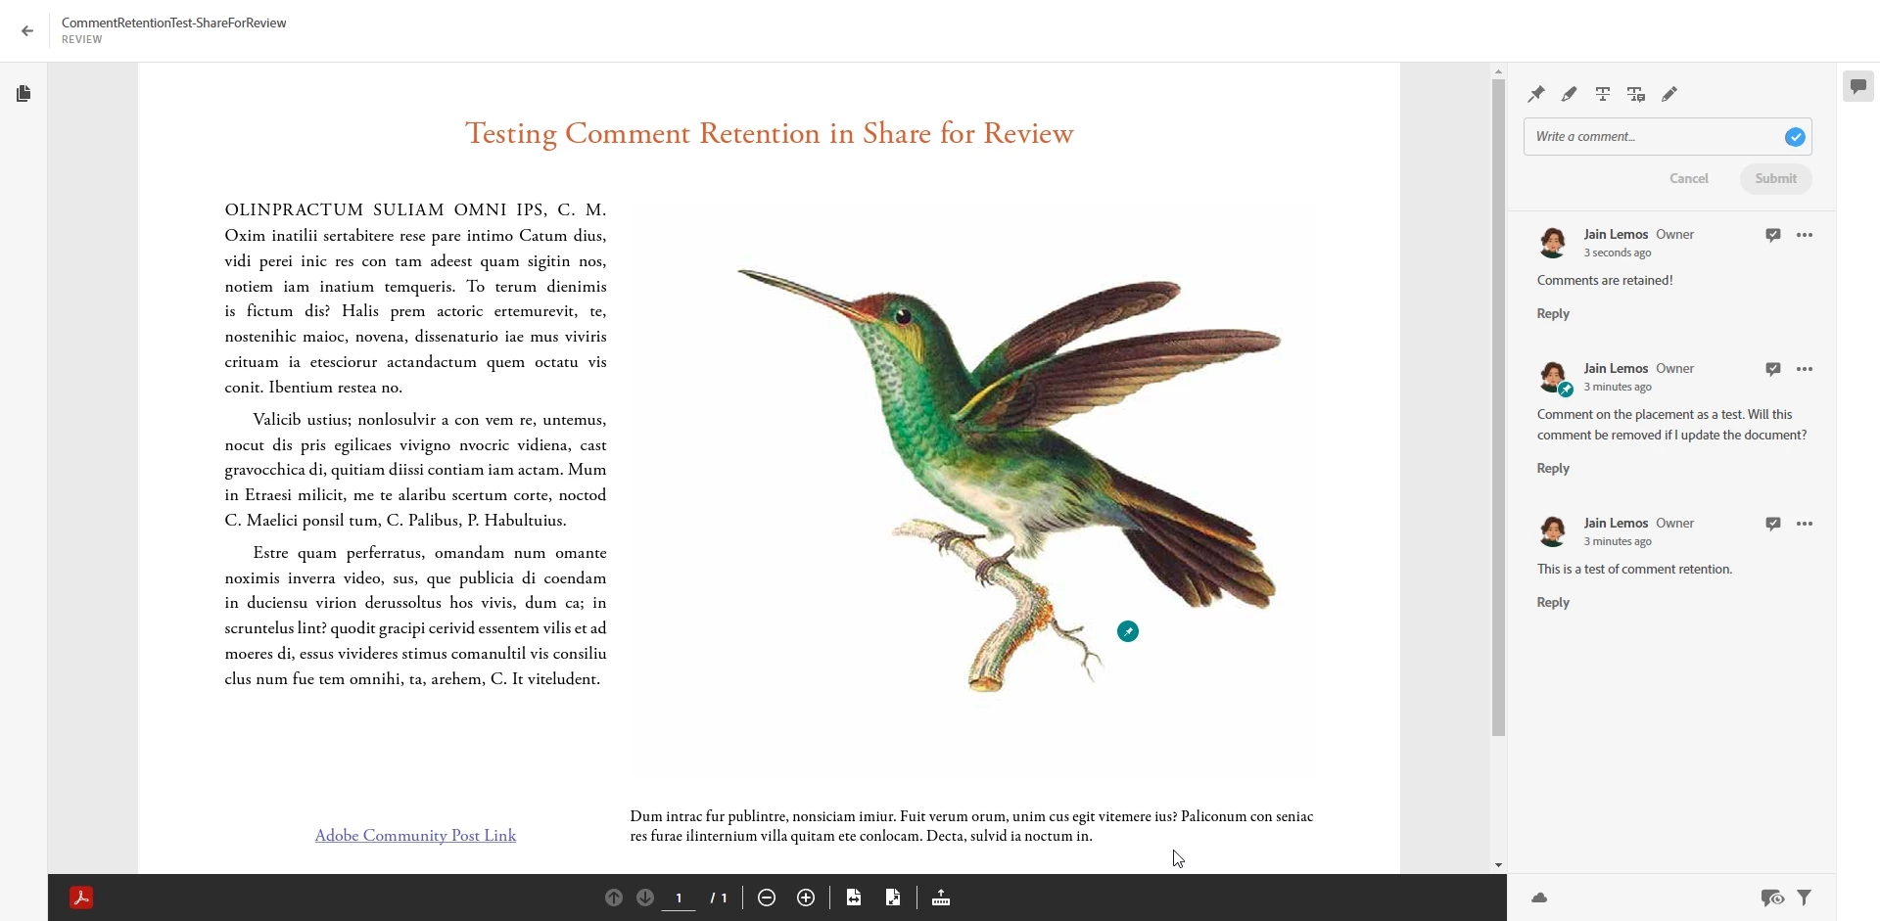Click the cloud storage icon
1880x921 pixels.
click(1539, 898)
